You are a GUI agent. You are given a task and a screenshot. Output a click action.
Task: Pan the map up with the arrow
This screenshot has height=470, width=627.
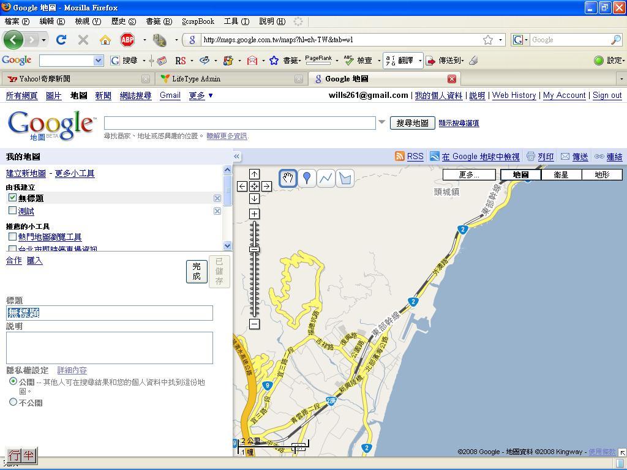[x=254, y=174]
